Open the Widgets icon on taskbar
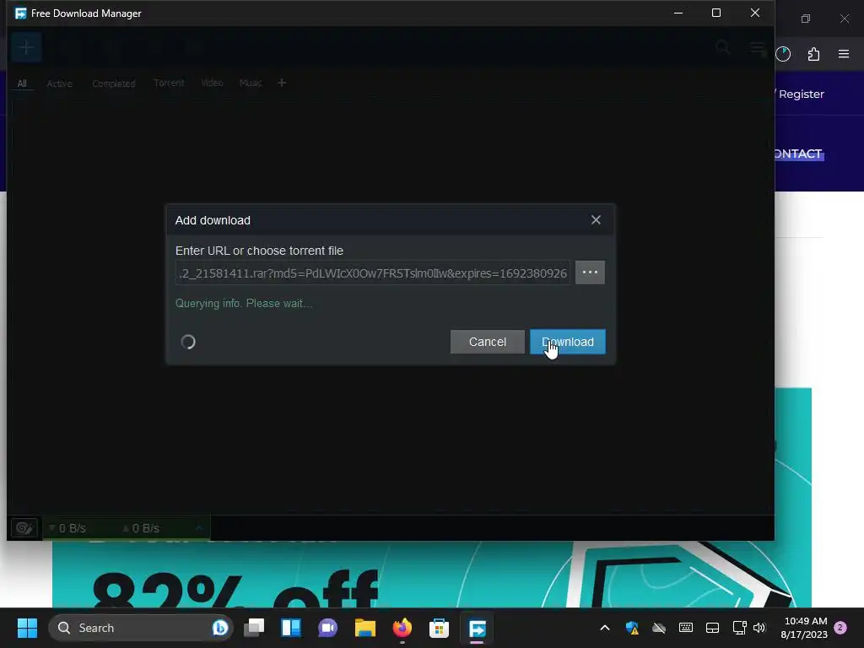864x648 pixels. pyautogui.click(x=291, y=628)
